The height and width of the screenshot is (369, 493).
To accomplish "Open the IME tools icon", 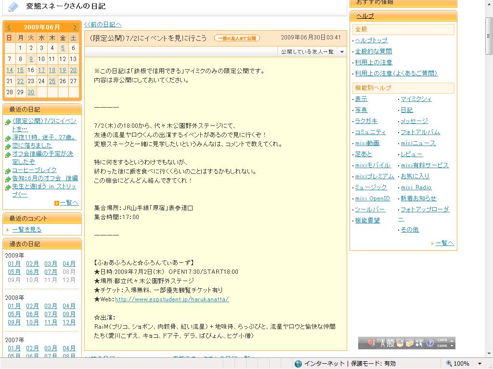I will [419, 343].
